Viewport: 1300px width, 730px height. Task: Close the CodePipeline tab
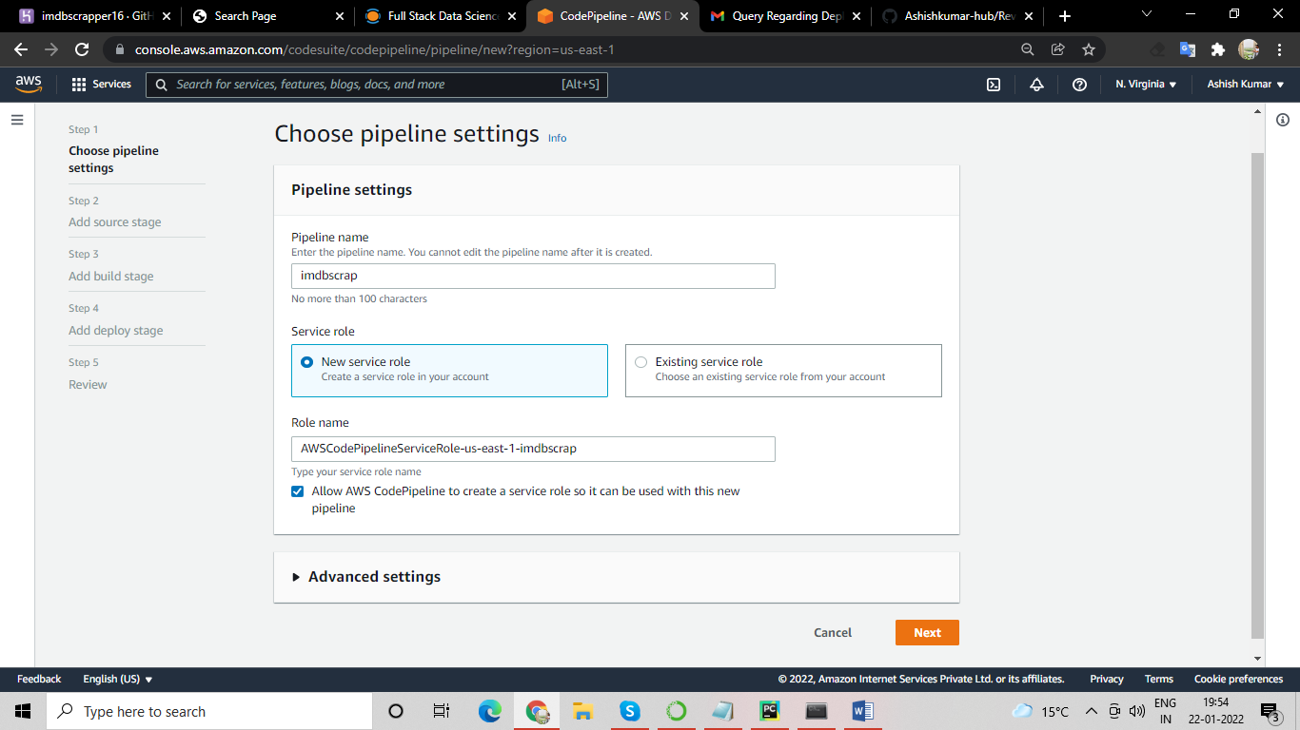[x=682, y=16]
